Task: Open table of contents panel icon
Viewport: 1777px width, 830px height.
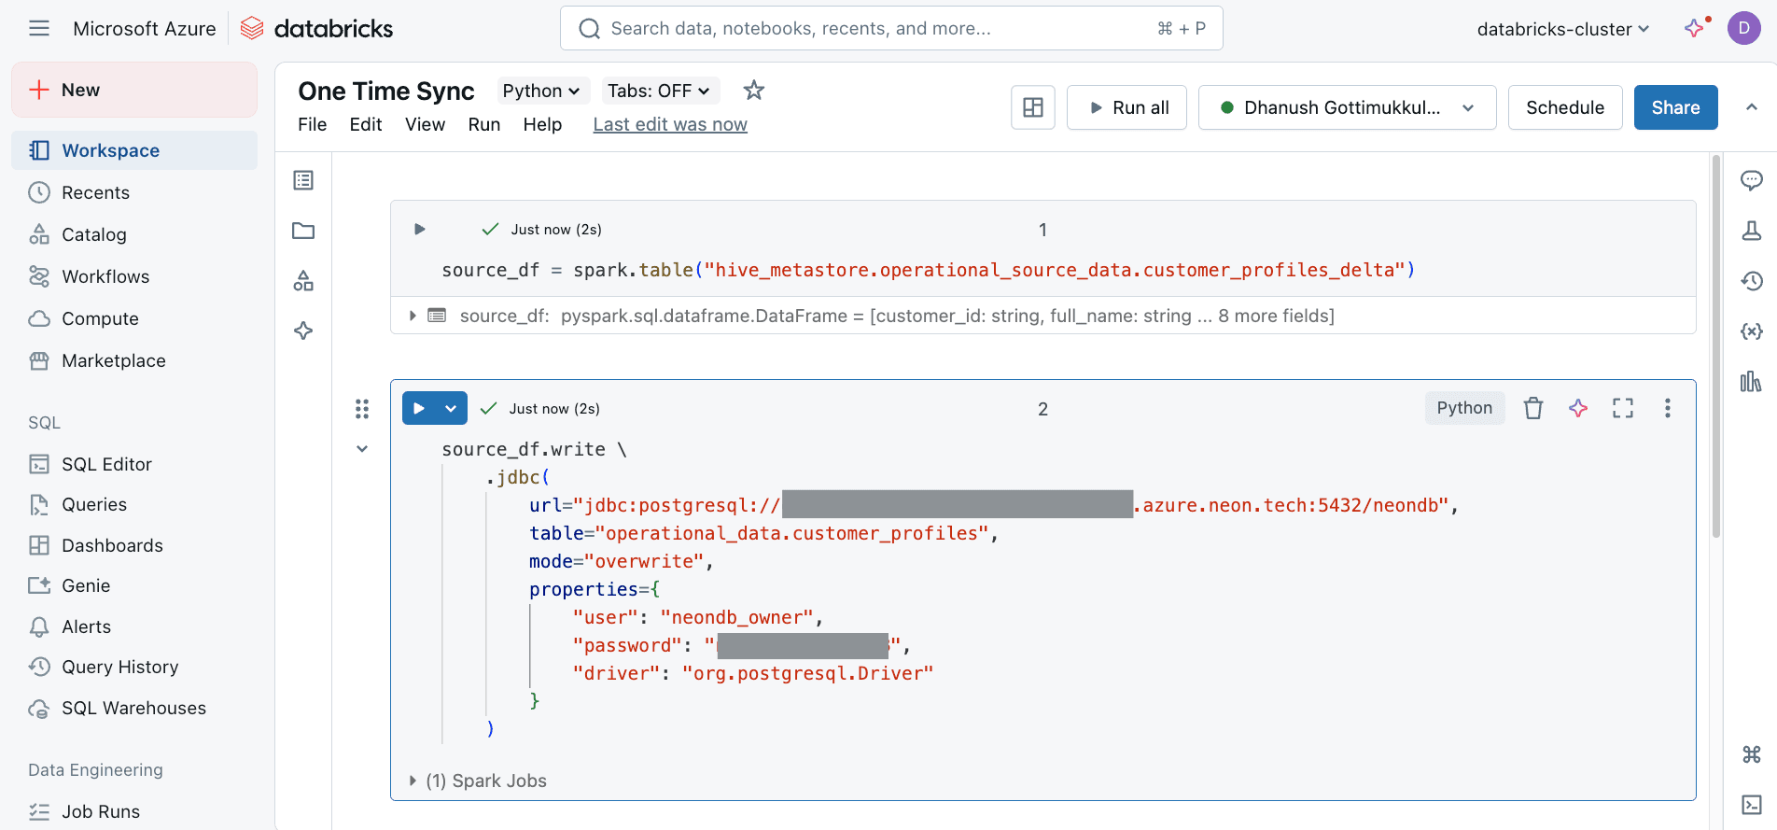Action: coord(303,180)
